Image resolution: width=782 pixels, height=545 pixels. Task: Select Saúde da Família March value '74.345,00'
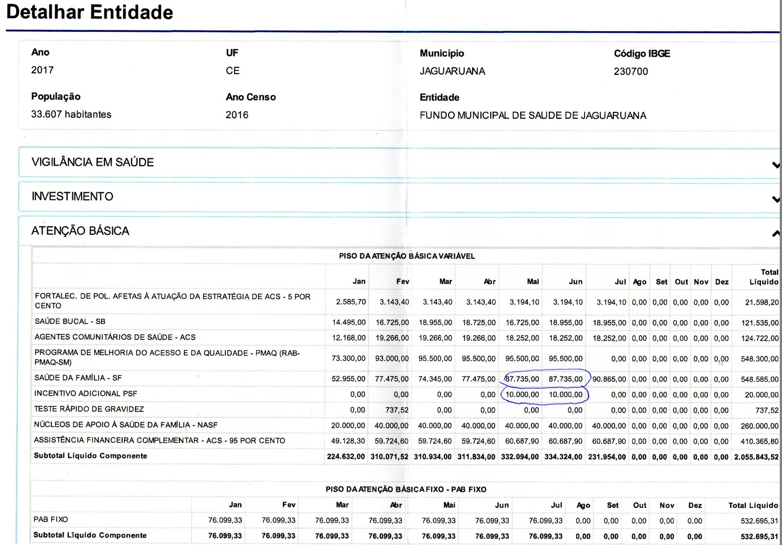click(x=435, y=379)
